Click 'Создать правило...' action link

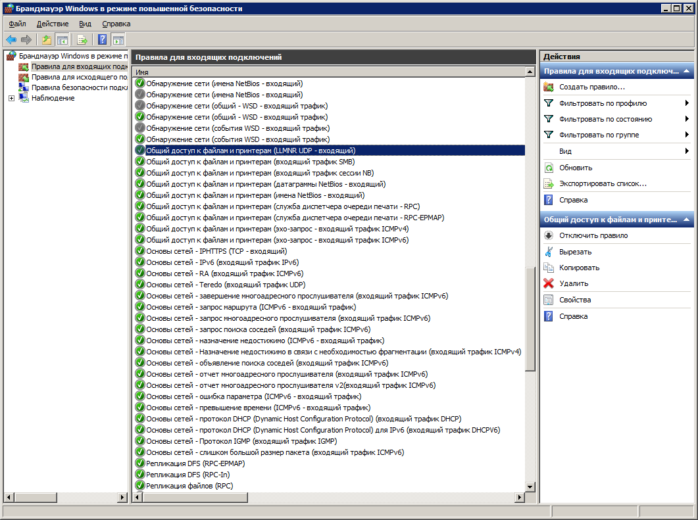(x=592, y=87)
